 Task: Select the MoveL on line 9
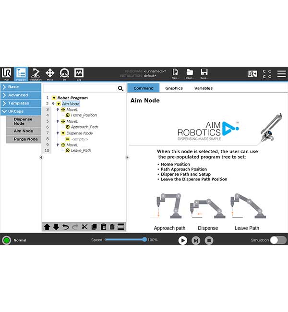72,145
